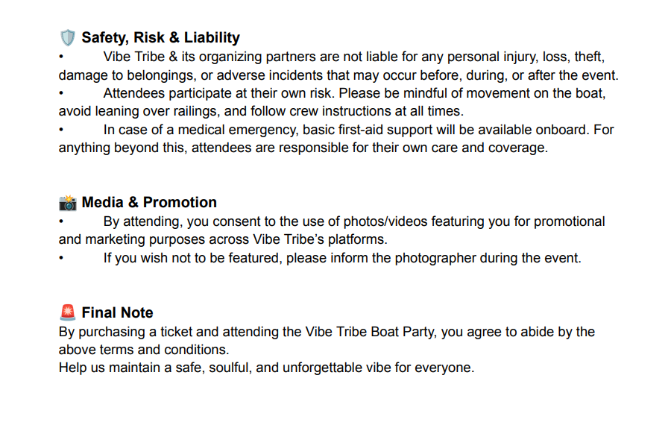
Task: Click the text 'above terms and conditions.'
Action: tap(144, 350)
